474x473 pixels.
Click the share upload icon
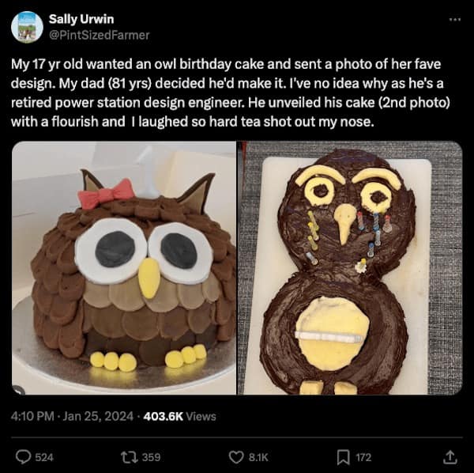(450, 456)
